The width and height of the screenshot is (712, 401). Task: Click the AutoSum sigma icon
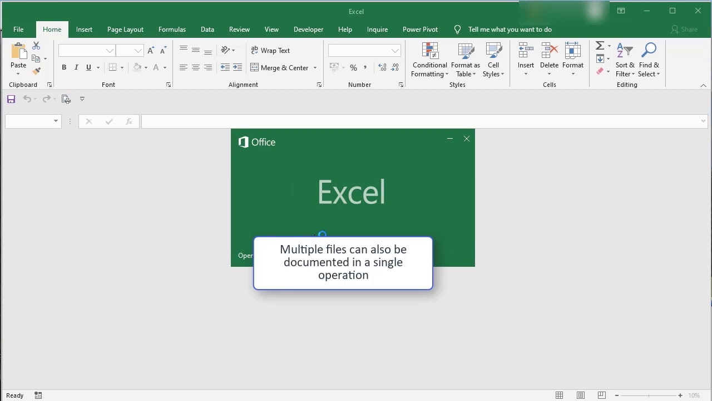click(600, 46)
